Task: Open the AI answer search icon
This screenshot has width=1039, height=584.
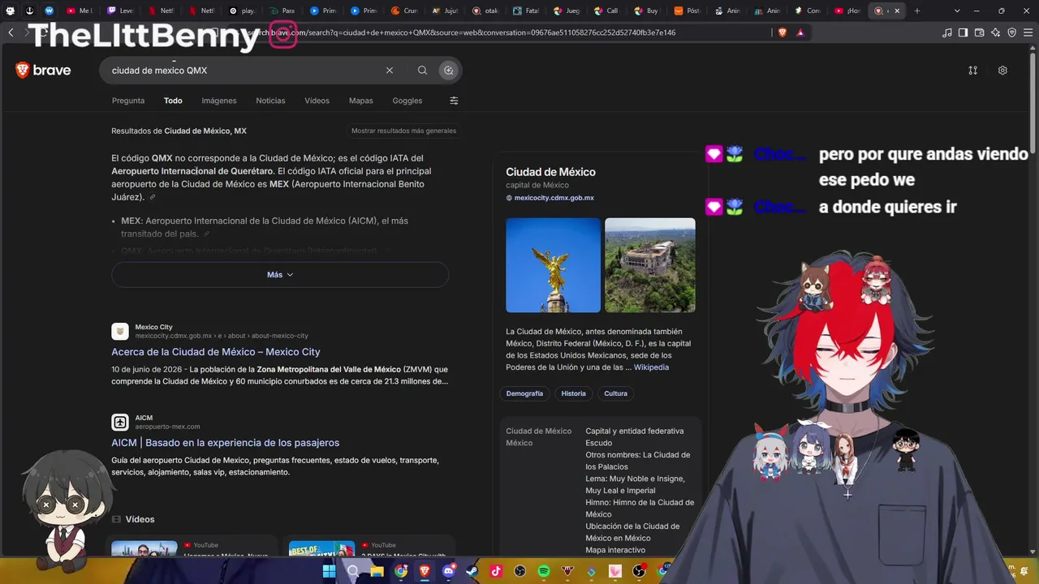Action: coord(448,71)
